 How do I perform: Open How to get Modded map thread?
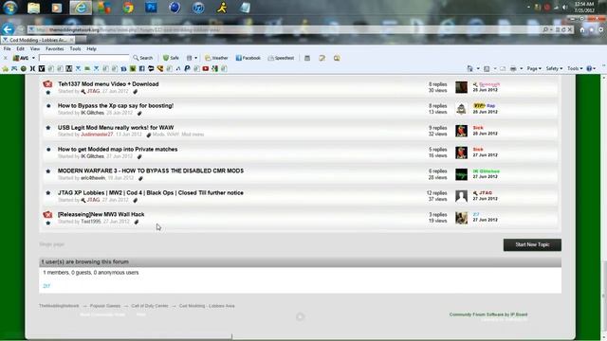click(x=118, y=150)
